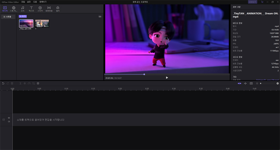Click the 0:25 mark on timeline ruler
Screen dimensions: 280x150
(147, 89)
